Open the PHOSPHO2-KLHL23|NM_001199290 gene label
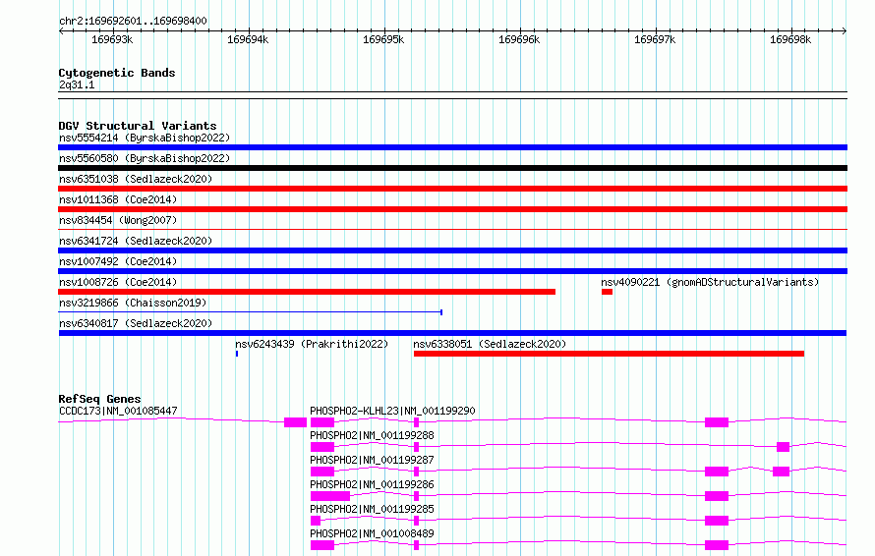This screenshot has height=556, width=875. (393, 411)
